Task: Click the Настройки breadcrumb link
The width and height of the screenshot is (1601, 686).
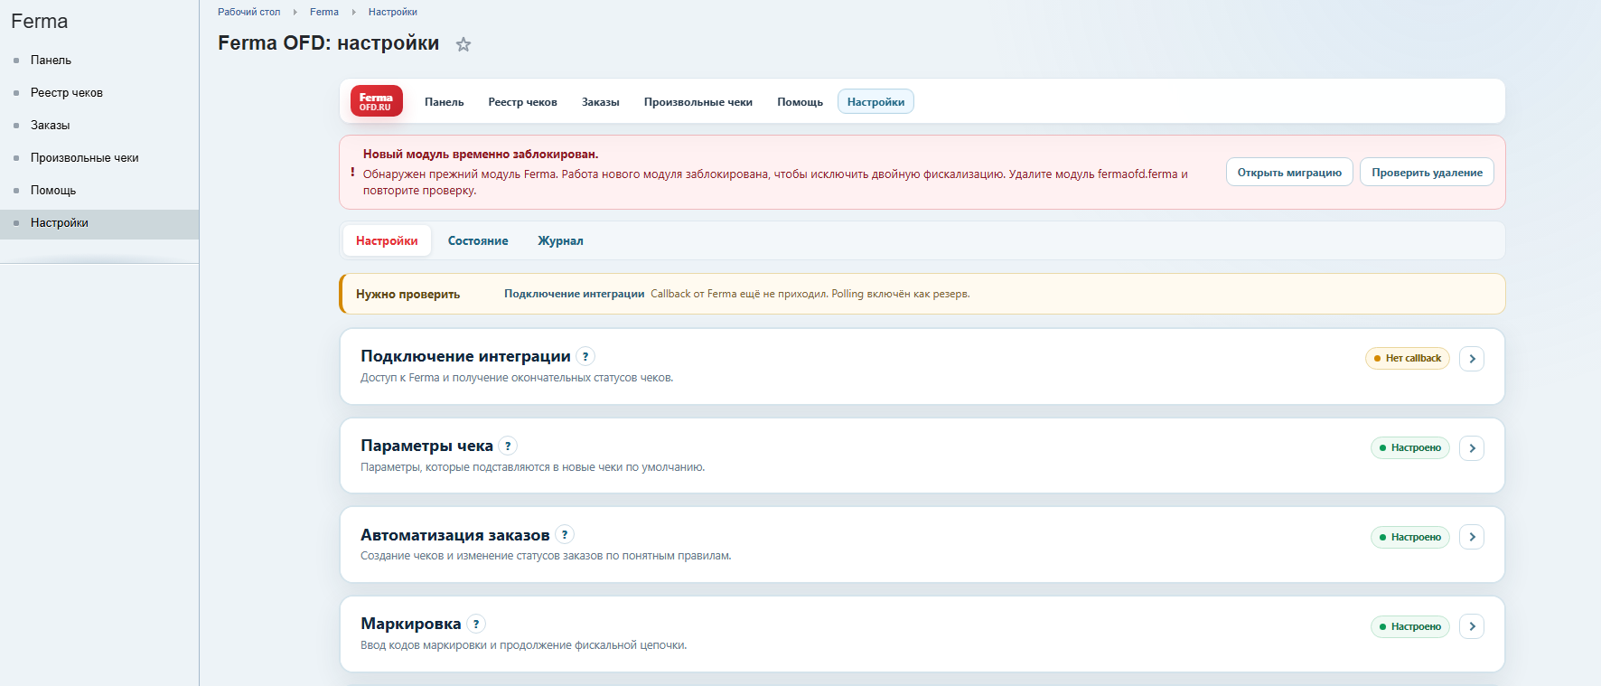Action: click(393, 12)
